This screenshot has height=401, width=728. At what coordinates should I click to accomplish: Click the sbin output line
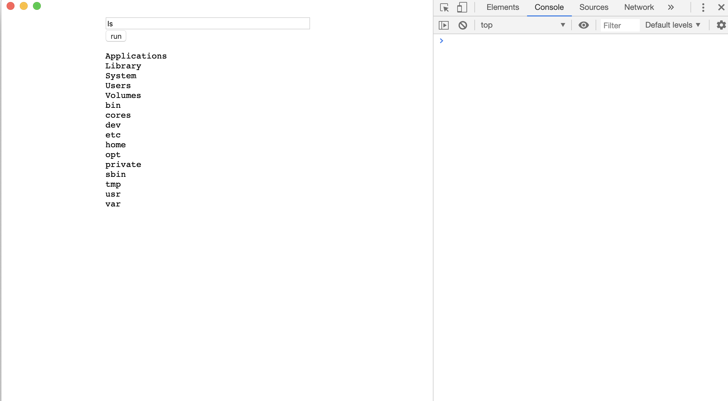pos(116,174)
